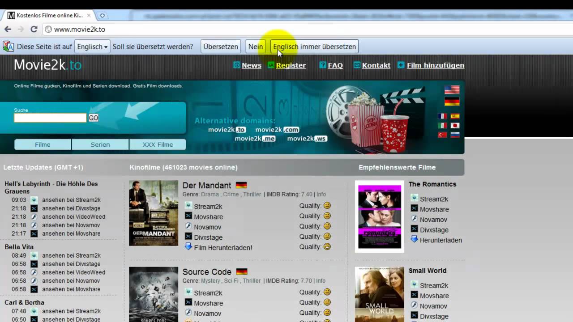573x322 pixels.
Task: Click the Movie2k.to site logo
Action: click(x=48, y=65)
